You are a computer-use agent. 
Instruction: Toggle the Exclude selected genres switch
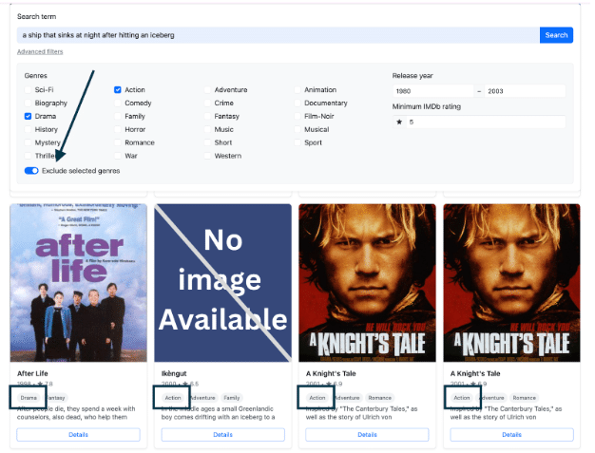point(31,170)
